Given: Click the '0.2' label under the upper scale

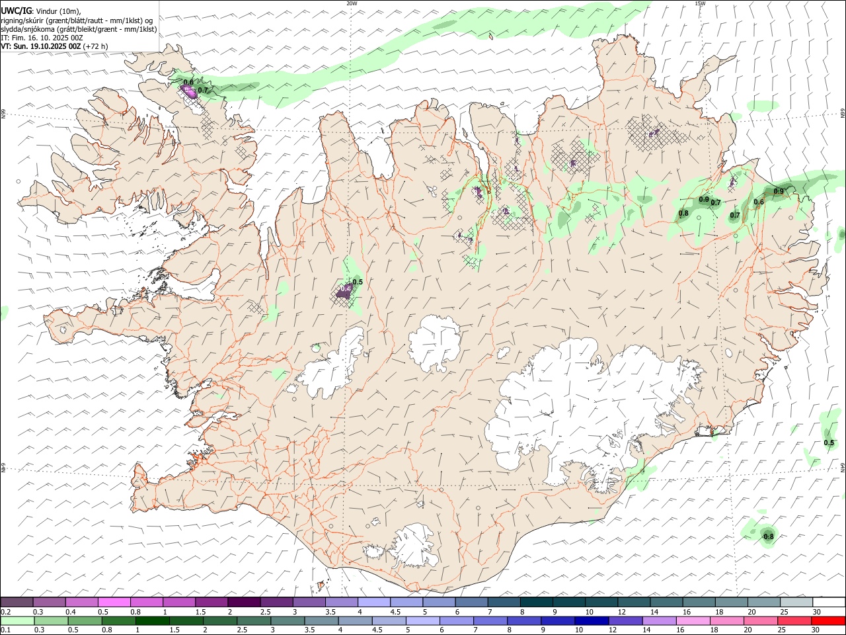Looking at the screenshot, I should [5, 612].
